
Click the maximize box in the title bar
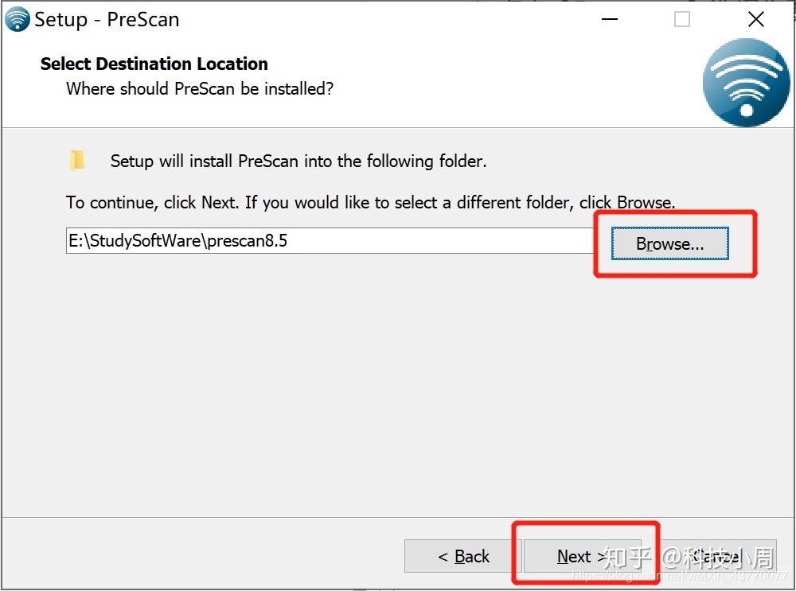(x=682, y=20)
